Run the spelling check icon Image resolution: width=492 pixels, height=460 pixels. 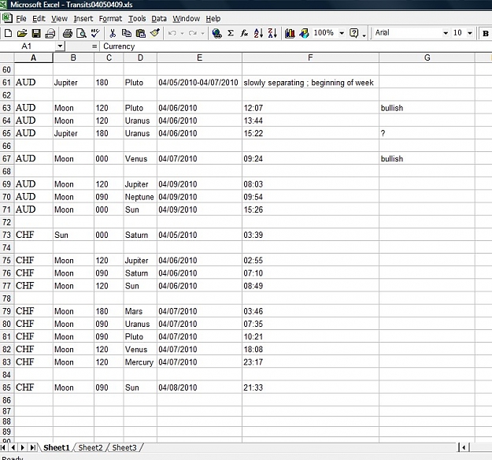(x=95, y=33)
